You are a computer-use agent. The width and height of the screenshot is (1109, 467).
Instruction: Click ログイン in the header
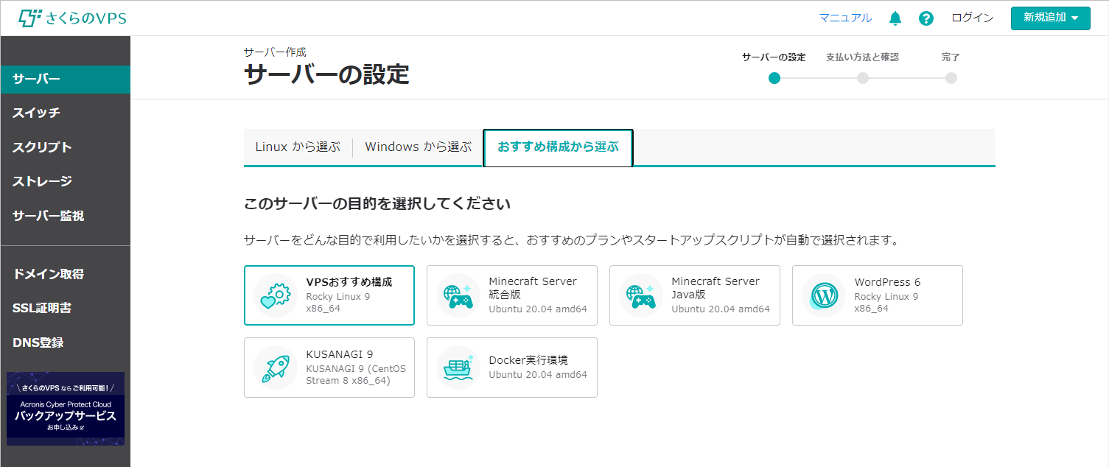coord(973,18)
